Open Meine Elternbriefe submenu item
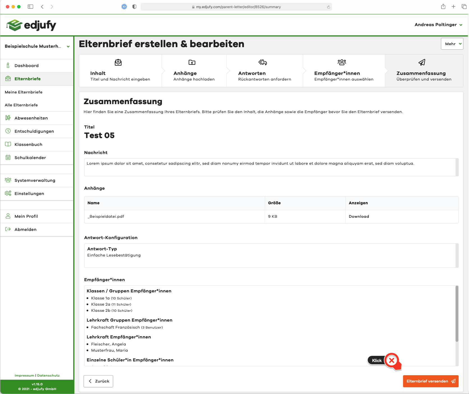Viewport: 469px width, 394px height. [x=24, y=92]
